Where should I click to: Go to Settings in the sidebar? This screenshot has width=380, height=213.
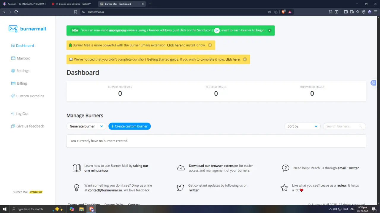click(20, 71)
